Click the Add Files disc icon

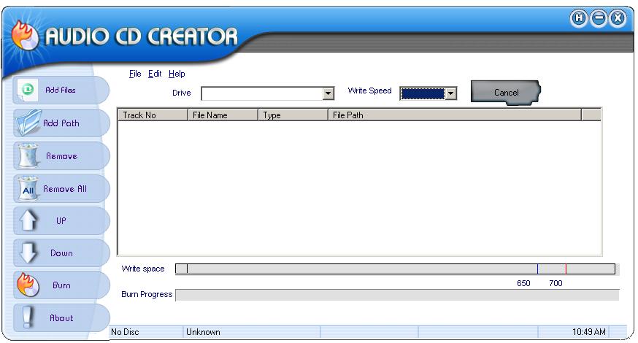[x=28, y=90]
